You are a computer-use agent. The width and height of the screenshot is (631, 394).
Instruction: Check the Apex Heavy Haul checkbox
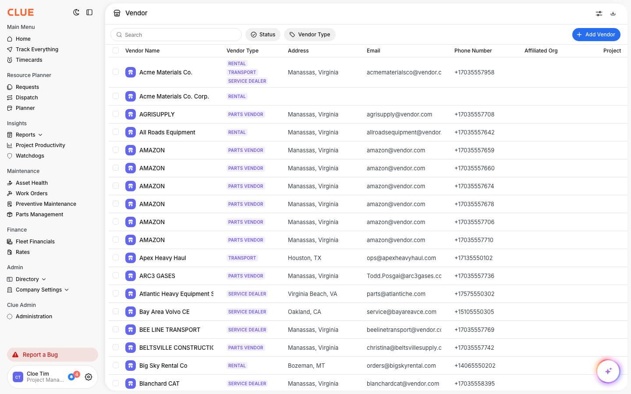(116, 257)
